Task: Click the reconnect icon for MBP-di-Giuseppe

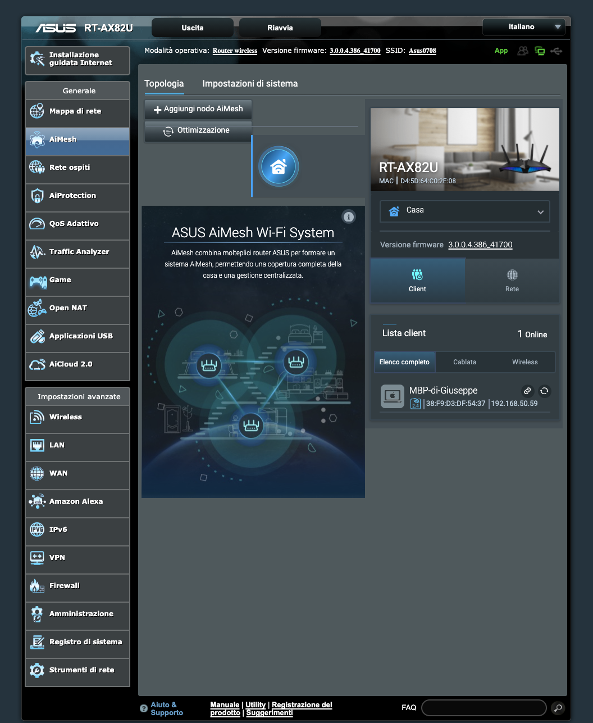Action: [544, 391]
